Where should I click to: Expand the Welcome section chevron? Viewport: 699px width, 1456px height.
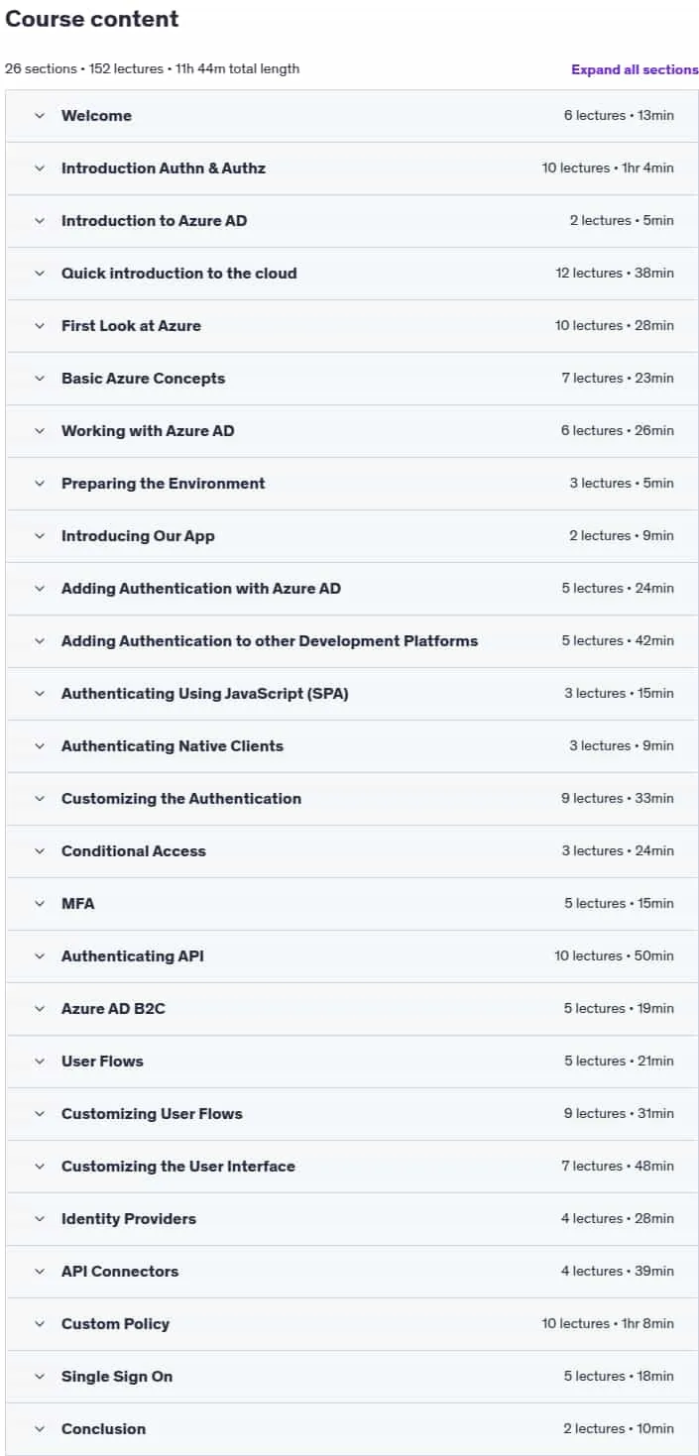coord(40,116)
